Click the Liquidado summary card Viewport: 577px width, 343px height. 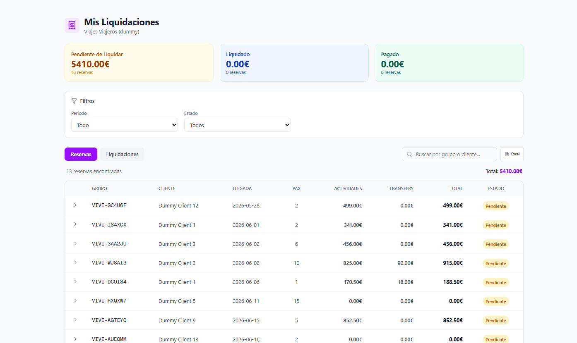click(x=294, y=63)
